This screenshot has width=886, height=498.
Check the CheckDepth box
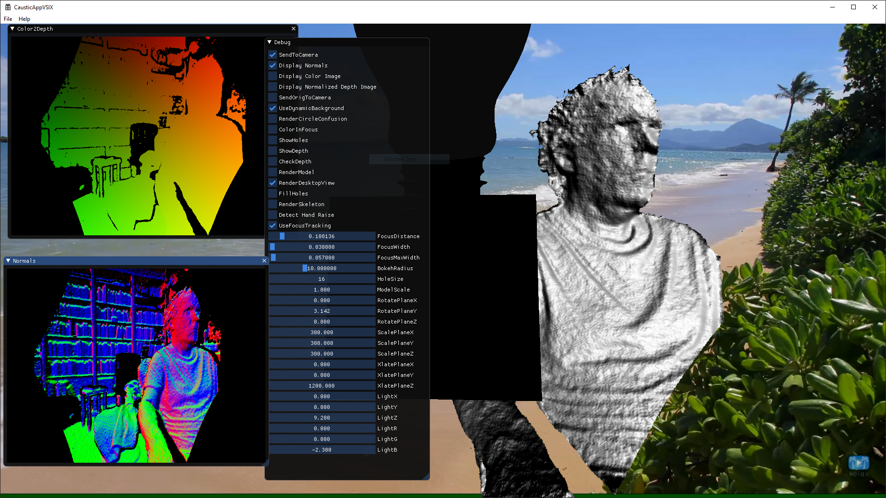tap(273, 162)
